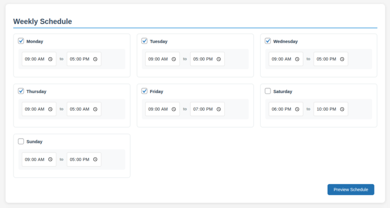Uncheck the Tuesday checkbox

(x=144, y=41)
